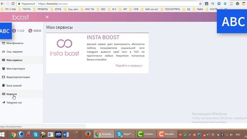Image resolution: width=247 pixels, height=139 pixels.
Task: Open the КАК что-то? bookmarks folder
Action: click(x=149, y=9)
